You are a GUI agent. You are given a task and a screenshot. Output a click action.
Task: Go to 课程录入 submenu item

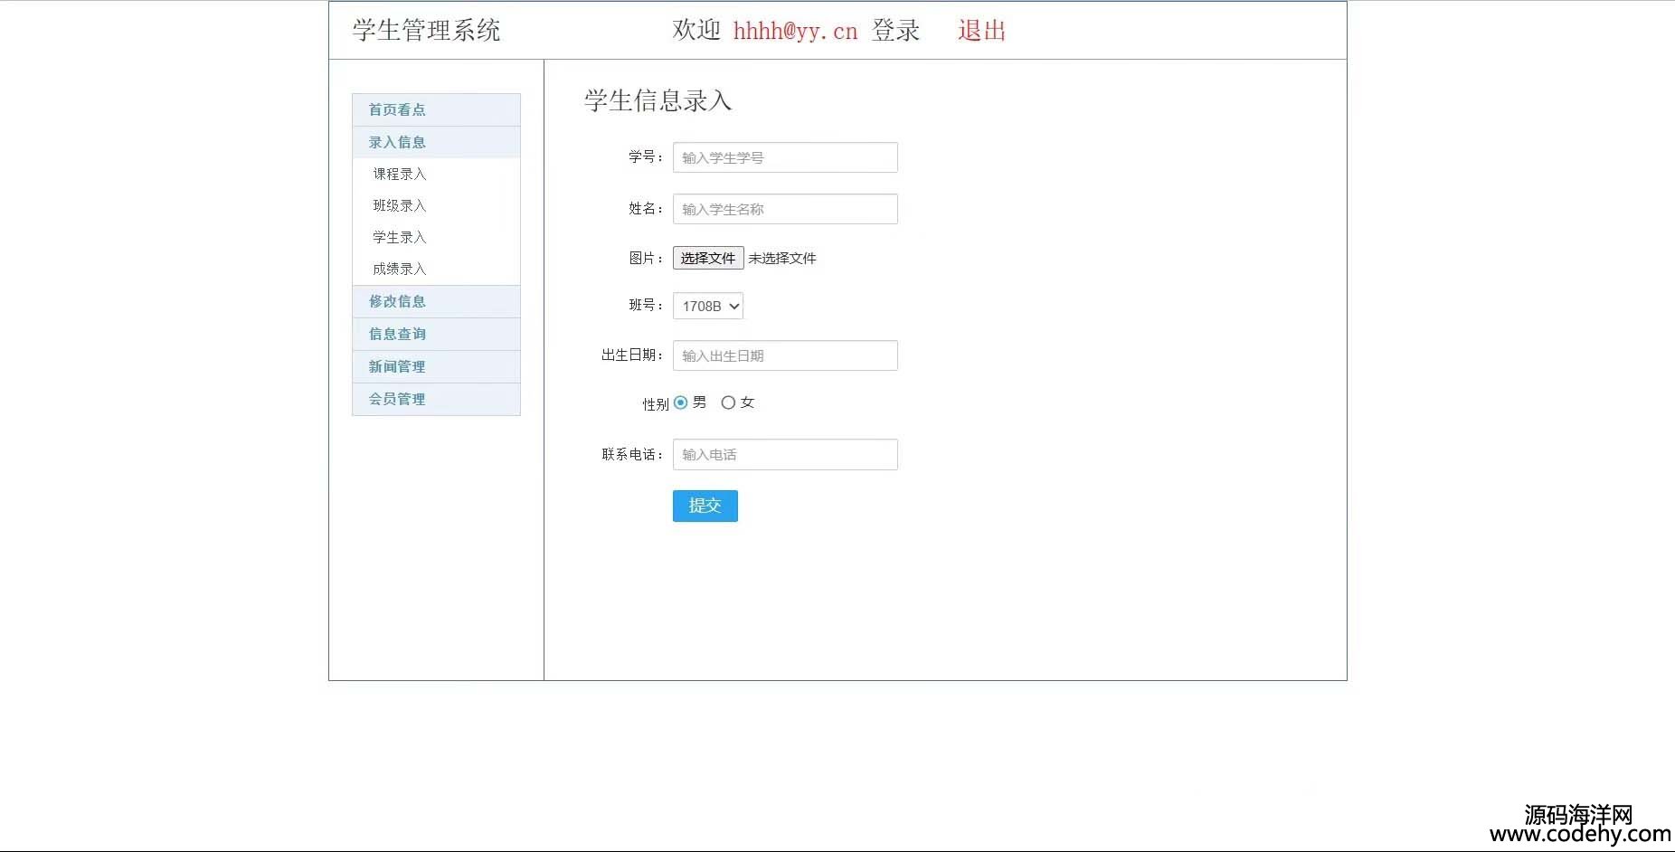coord(400,174)
